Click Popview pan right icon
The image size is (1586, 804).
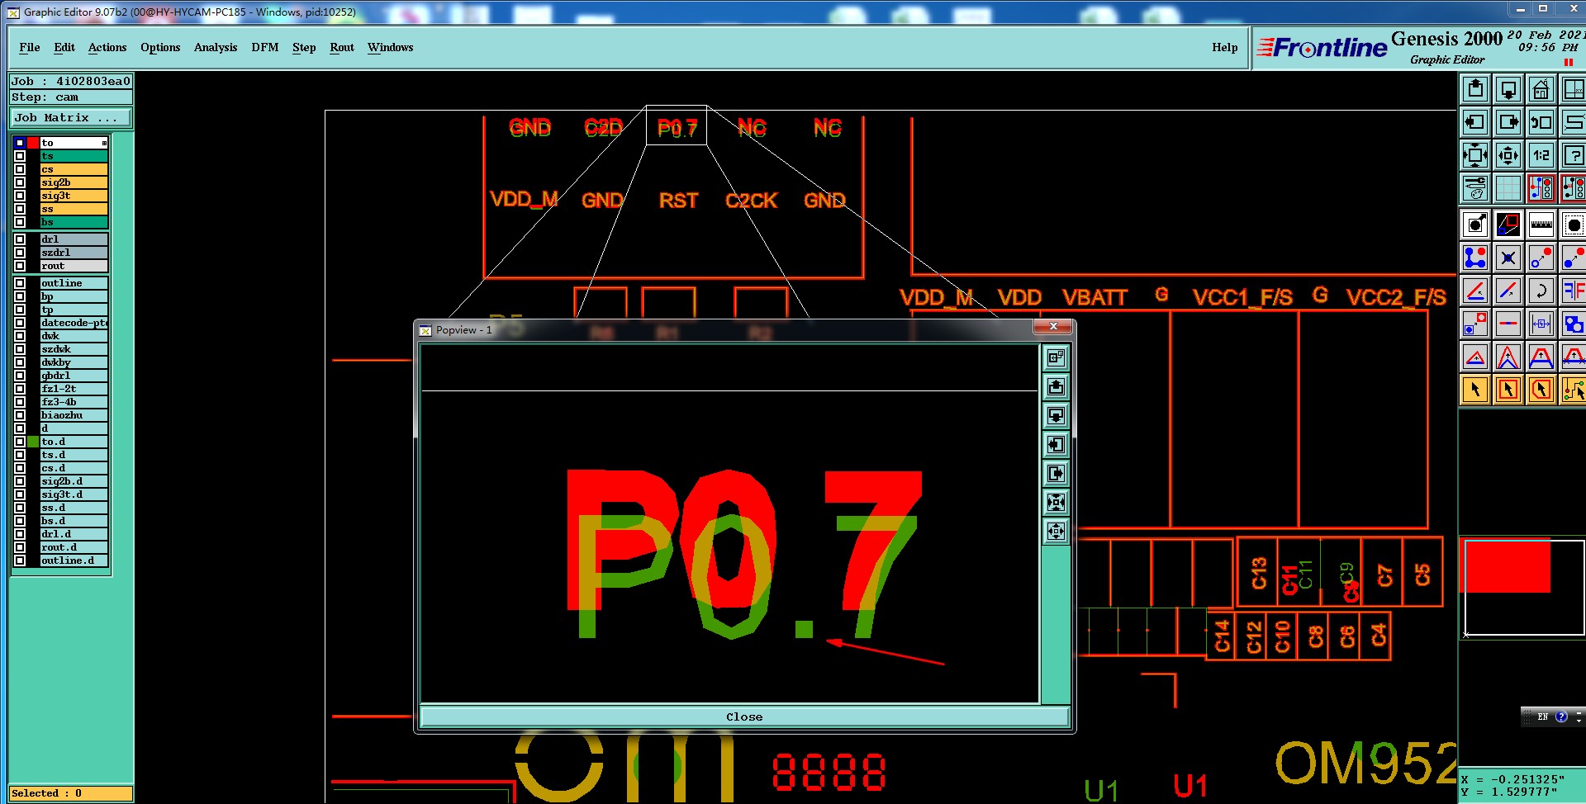point(1056,473)
